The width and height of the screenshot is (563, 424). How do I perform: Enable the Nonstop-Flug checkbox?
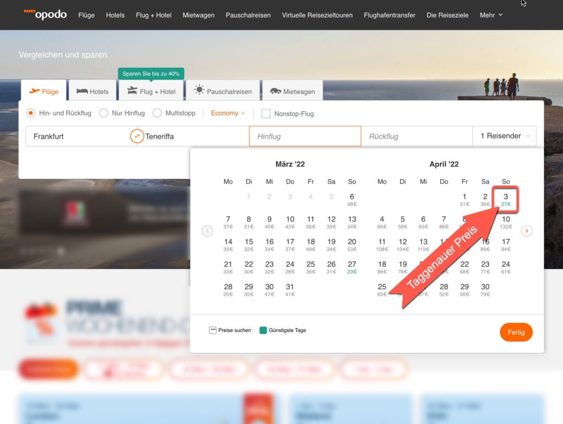coord(266,114)
